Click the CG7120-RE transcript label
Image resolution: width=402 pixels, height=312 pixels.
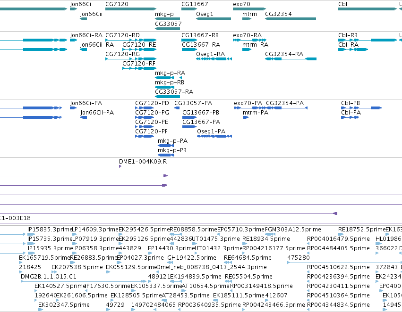coord(139,45)
